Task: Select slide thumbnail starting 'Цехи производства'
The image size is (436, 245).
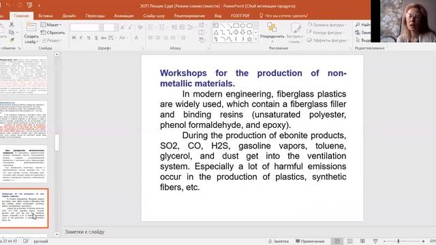Action: click(x=24, y=165)
